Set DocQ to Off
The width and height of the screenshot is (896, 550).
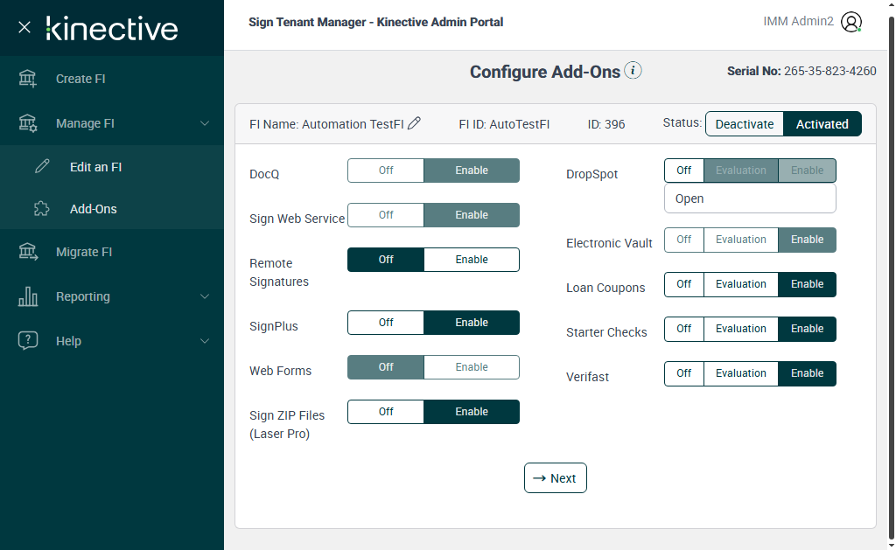coord(386,171)
